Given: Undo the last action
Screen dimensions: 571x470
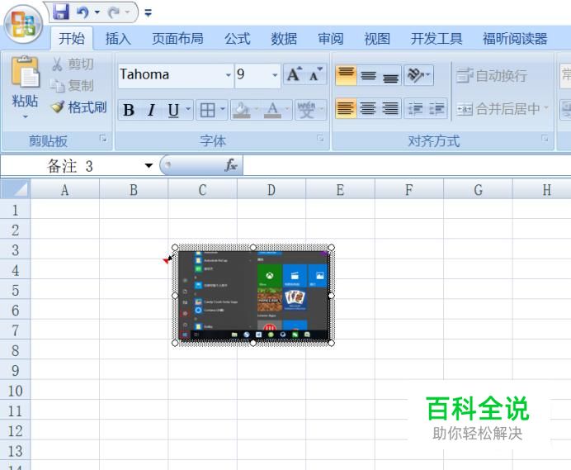Looking at the screenshot, I should 83,12.
